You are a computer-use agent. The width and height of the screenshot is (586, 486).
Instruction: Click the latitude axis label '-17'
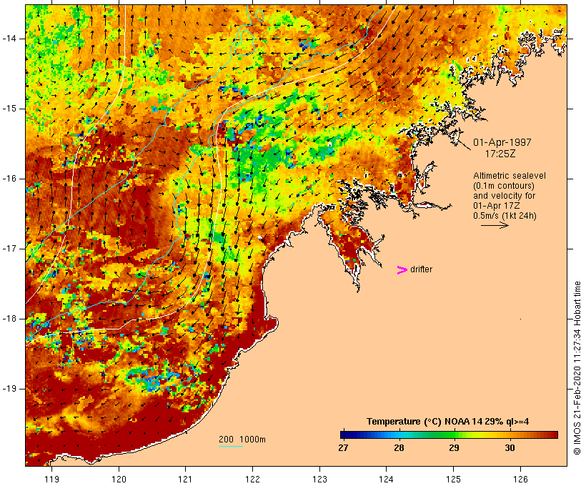[9, 249]
